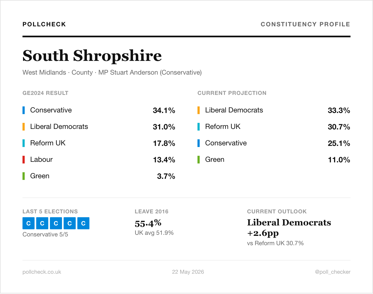Screen dimensions: 373x294
Task: Click the green Green party bar in projection
Action: click(199, 160)
